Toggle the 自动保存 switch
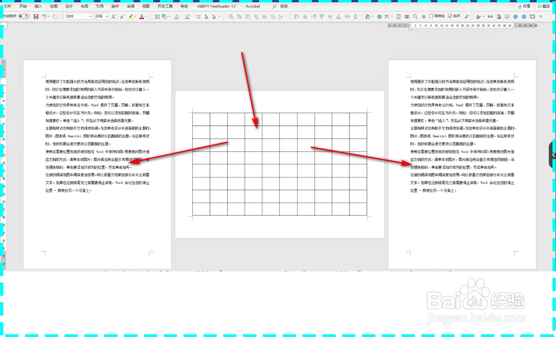Screen dimensions: 556x337 tap(24, 16)
